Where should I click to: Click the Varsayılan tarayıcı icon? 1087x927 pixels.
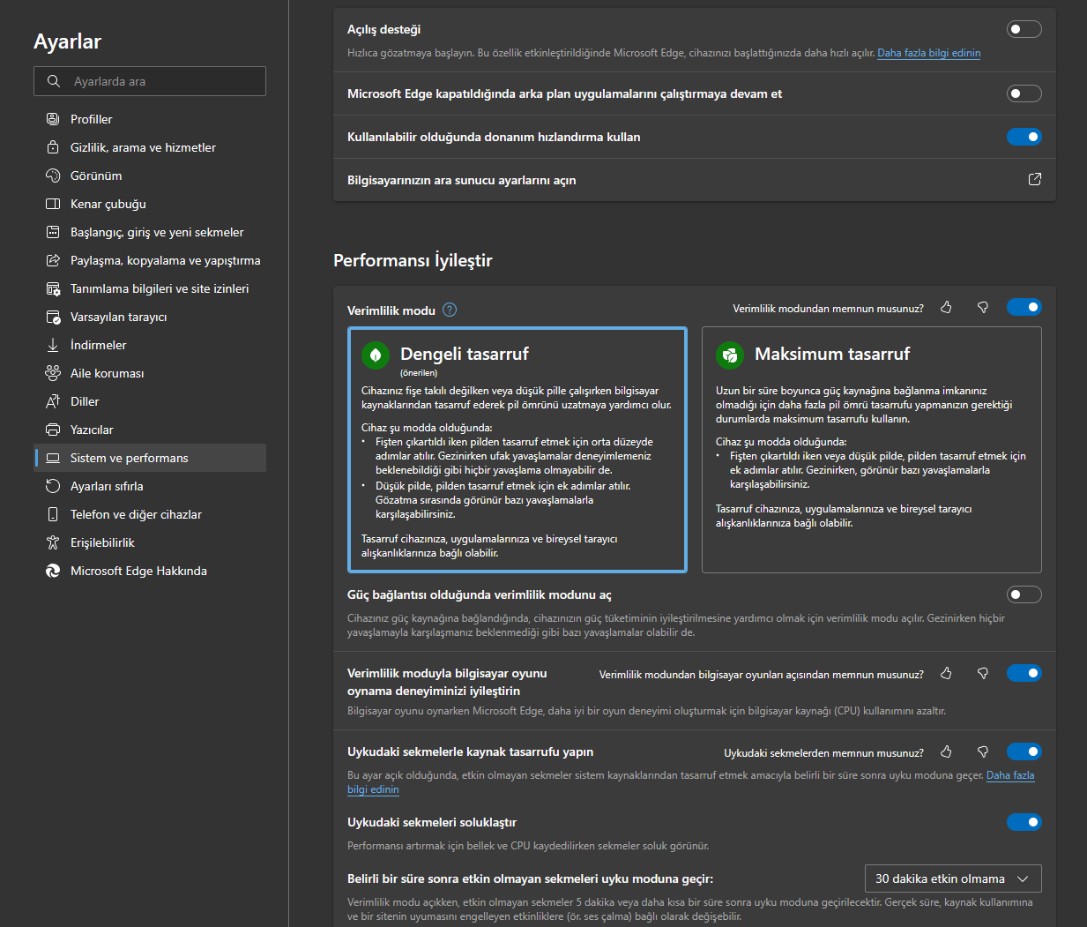53,317
